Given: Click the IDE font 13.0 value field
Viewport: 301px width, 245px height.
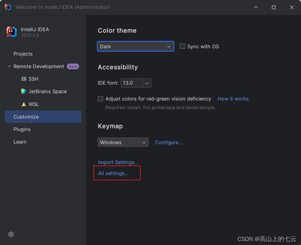Looking at the screenshot, I should (132, 83).
